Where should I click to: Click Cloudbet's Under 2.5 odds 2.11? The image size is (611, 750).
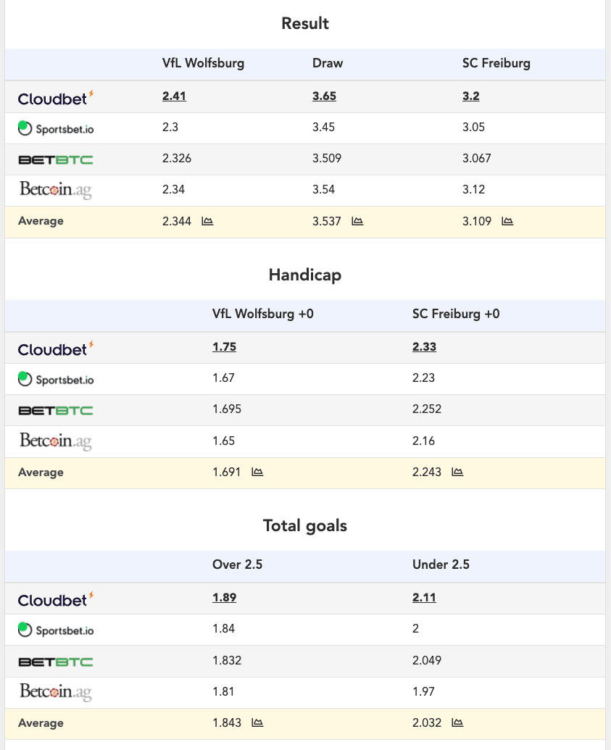(x=424, y=598)
